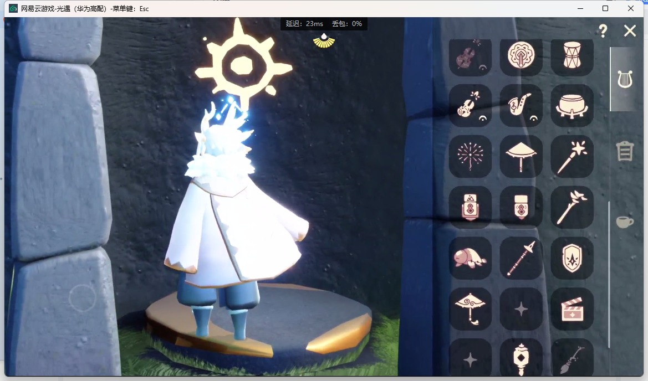Click the yellow fan energy icon at the top
Viewport: 648px width, 381px height.
coord(324,40)
